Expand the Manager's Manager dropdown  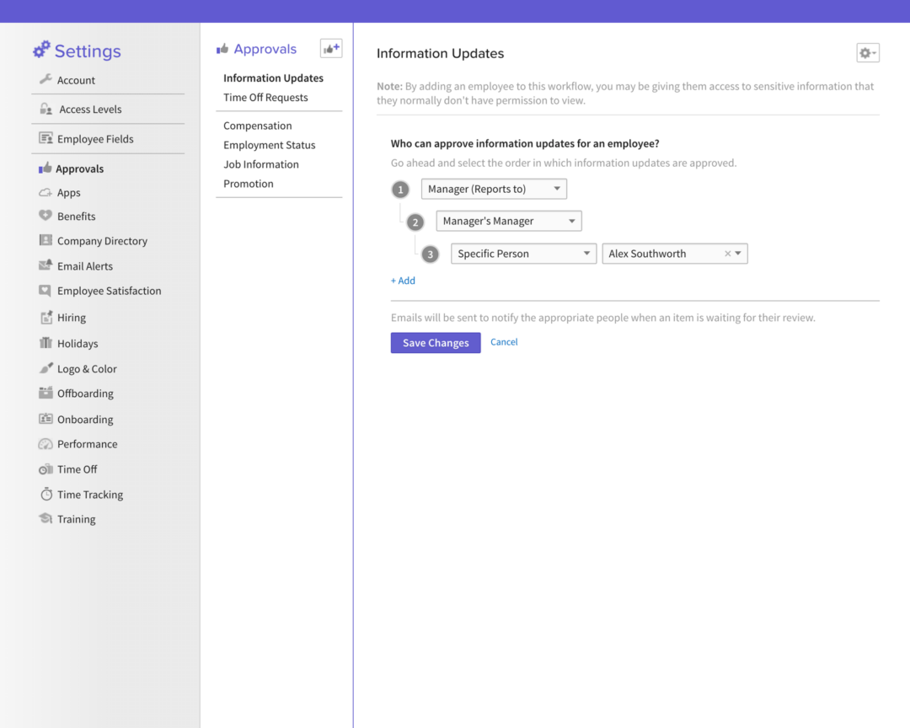coord(508,220)
